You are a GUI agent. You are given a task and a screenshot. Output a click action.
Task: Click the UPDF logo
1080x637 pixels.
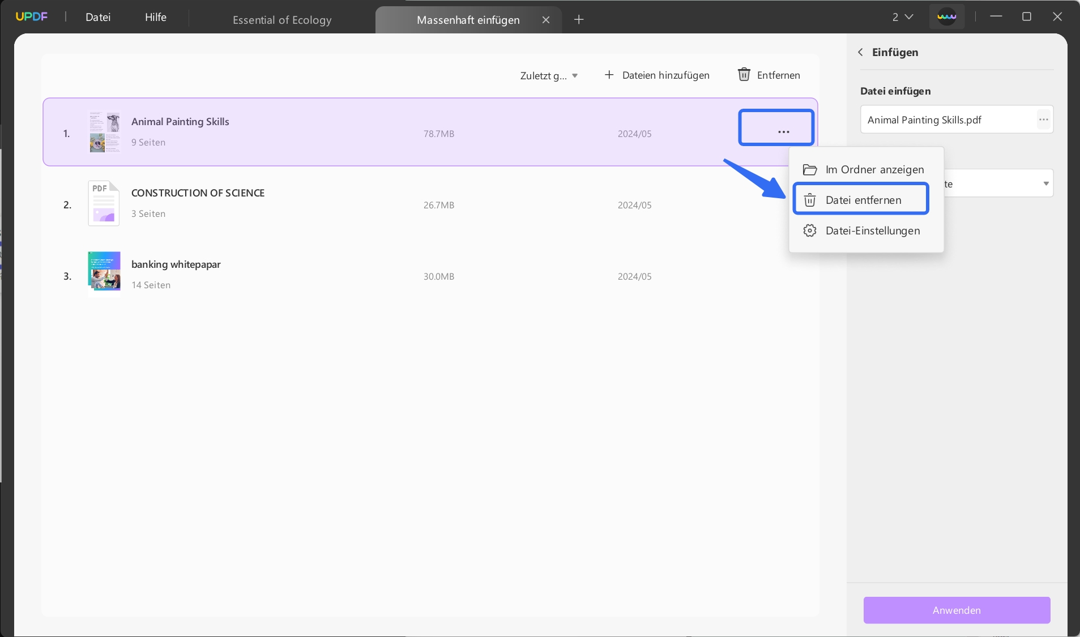point(32,16)
